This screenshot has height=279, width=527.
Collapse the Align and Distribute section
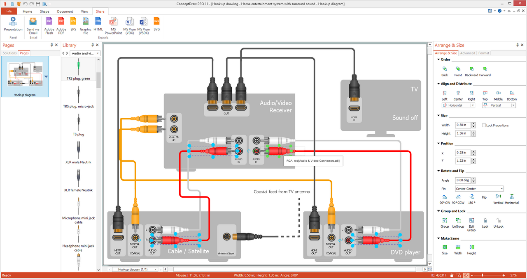coord(439,84)
